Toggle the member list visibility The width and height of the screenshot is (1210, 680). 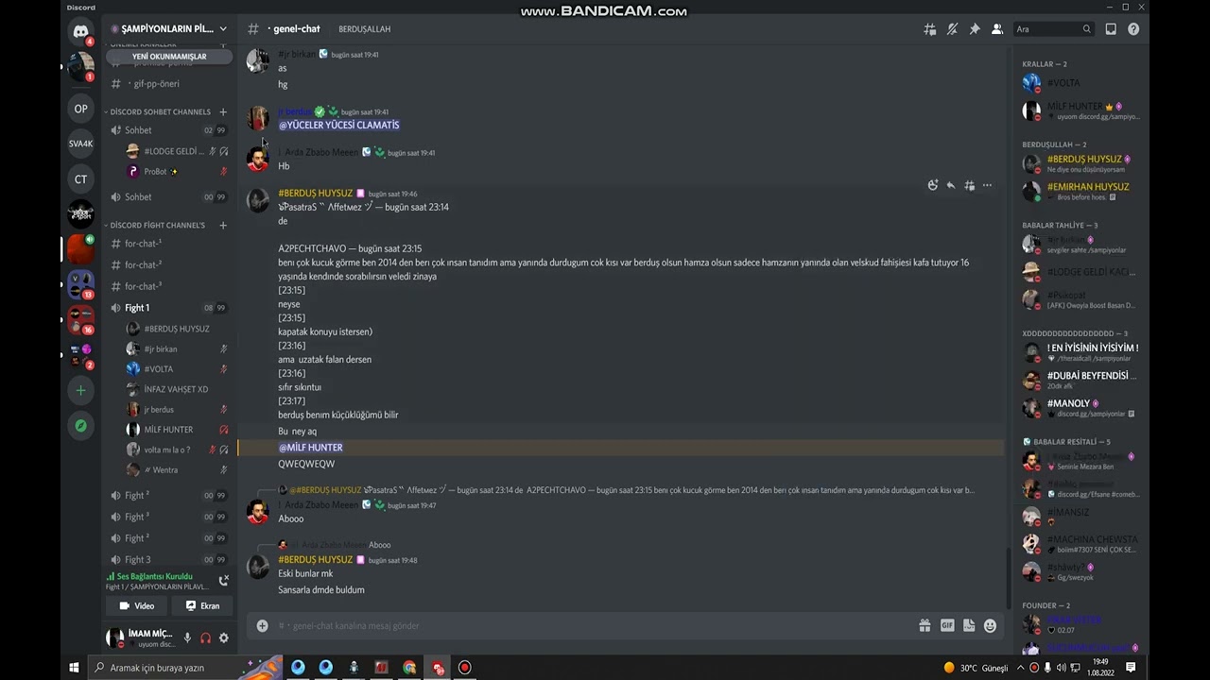996,29
